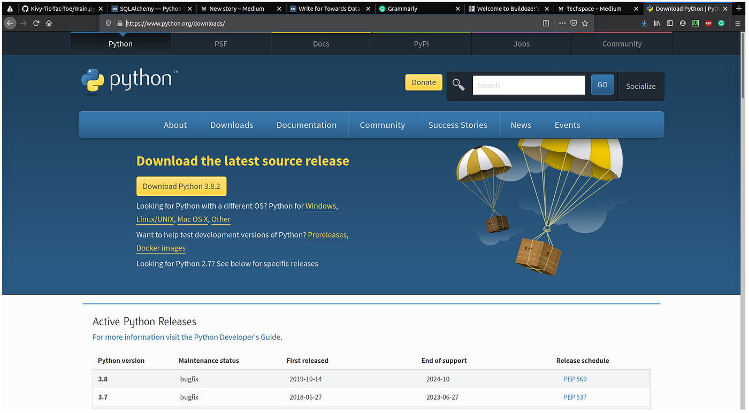Go to browser home page icon
The image size is (749, 413).
click(49, 24)
